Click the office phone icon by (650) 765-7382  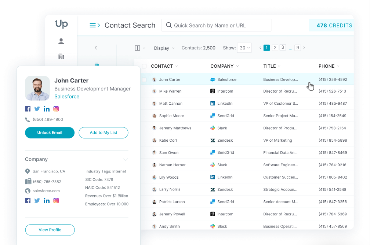28,181
